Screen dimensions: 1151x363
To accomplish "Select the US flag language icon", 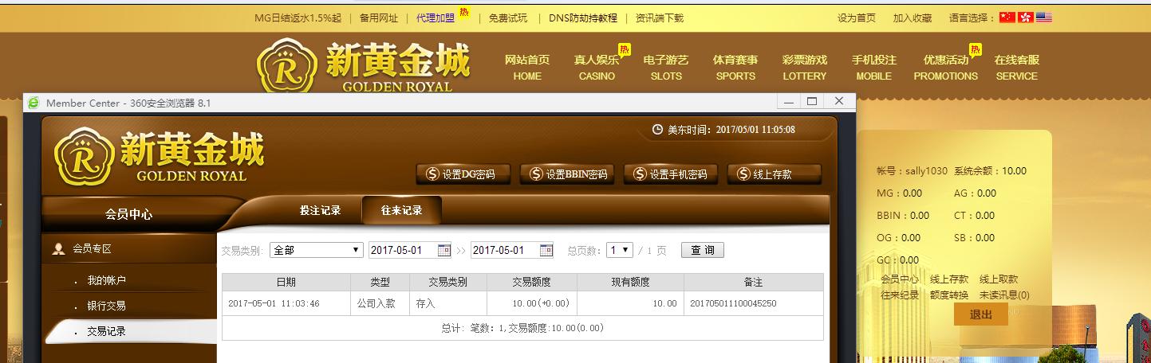I will click(1044, 17).
